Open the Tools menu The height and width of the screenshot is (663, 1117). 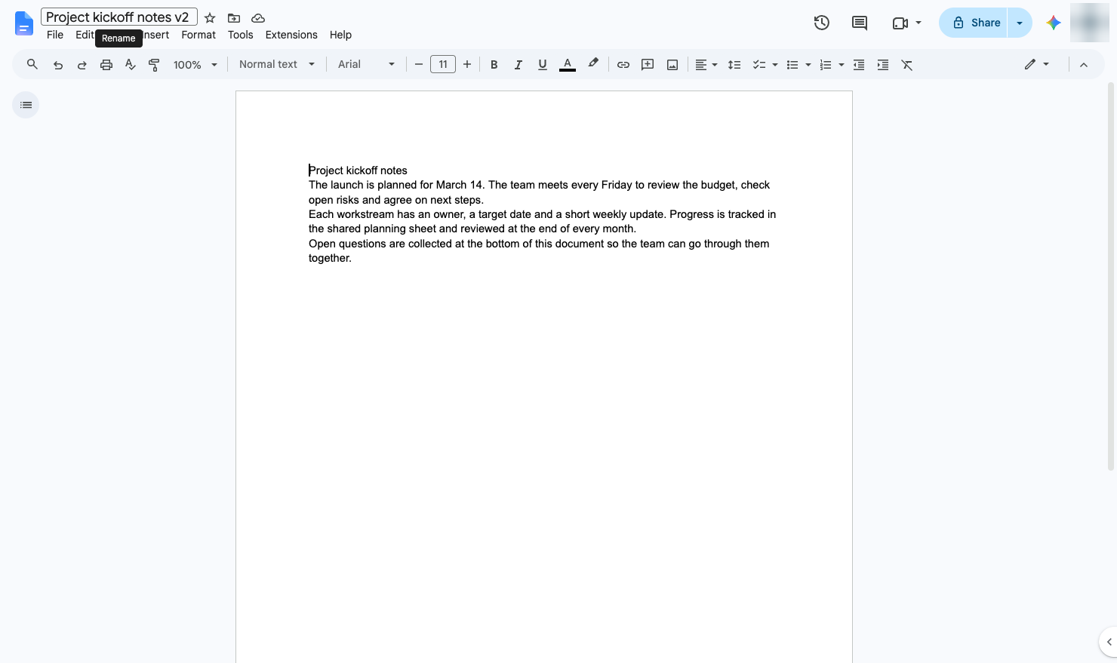(x=241, y=35)
